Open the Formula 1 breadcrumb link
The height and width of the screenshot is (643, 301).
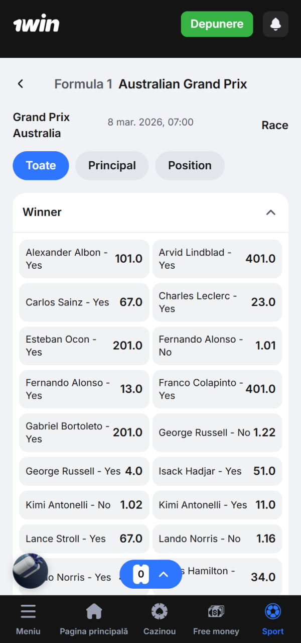click(x=83, y=84)
